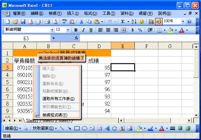Apply Percent style with the % icon
201x140 pixels.
tap(140, 30)
